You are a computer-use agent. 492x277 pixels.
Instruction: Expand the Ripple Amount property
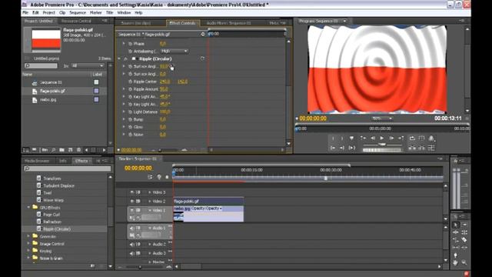pos(124,89)
